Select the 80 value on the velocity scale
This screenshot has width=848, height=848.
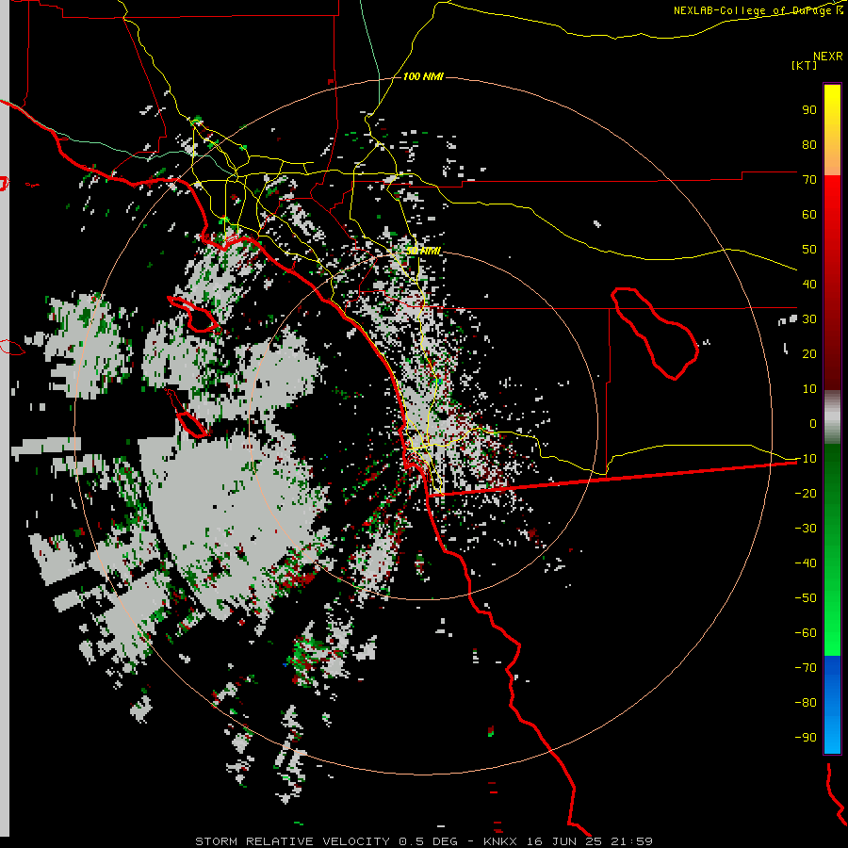[x=809, y=145]
